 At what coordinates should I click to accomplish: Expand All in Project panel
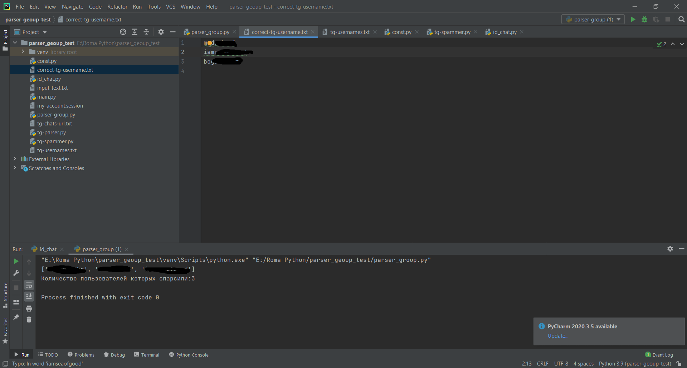(x=135, y=32)
